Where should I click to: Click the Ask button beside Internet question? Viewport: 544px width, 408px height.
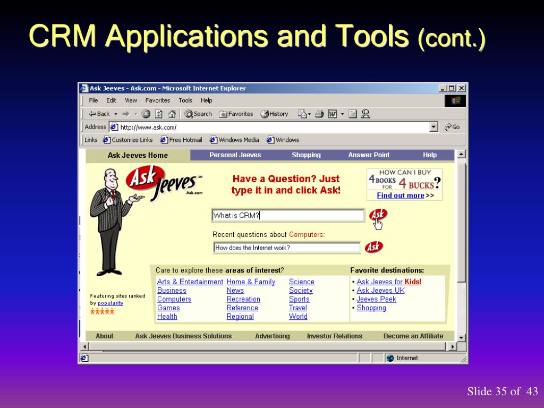(x=374, y=247)
